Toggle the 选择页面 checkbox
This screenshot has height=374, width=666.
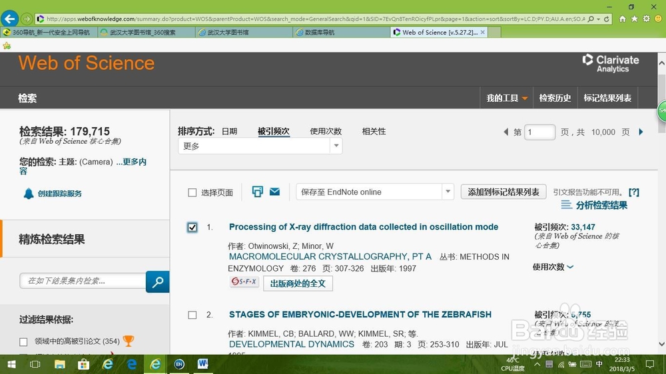tap(192, 193)
